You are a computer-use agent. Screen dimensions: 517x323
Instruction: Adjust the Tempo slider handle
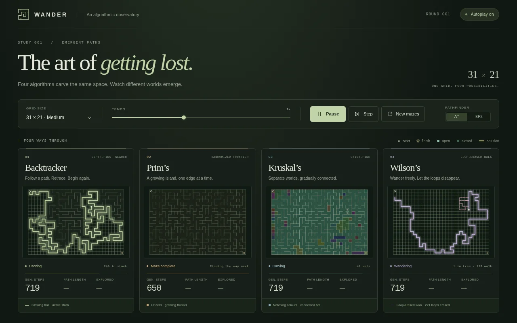point(184,117)
